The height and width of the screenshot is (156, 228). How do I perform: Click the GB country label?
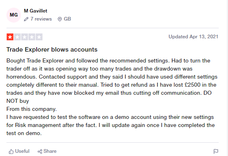coord(67,19)
